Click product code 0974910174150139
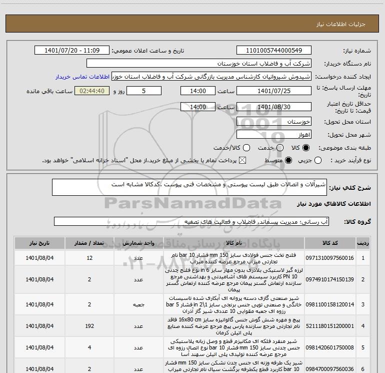 tap(330, 279)
